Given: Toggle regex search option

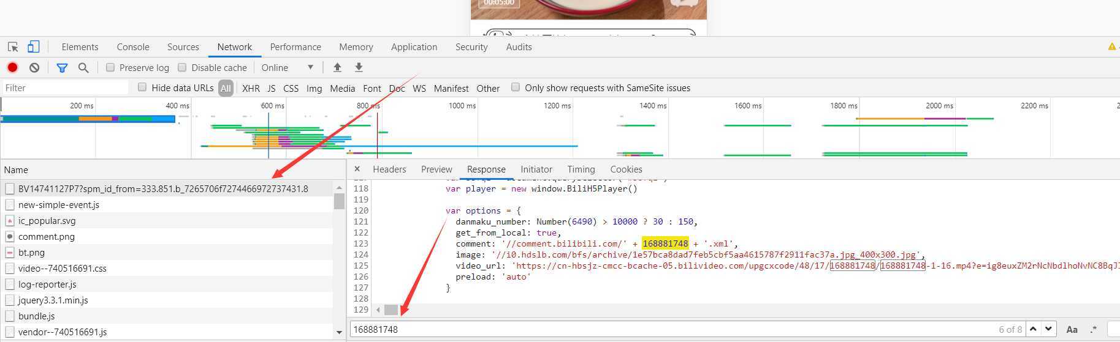Looking at the screenshot, I should [x=1093, y=329].
